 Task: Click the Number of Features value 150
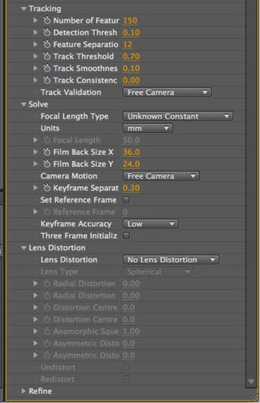pos(130,21)
